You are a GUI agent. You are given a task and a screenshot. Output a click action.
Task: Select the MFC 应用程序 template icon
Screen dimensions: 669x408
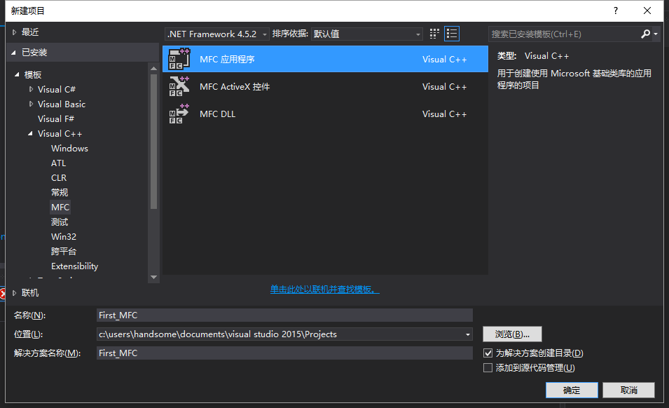(x=179, y=59)
